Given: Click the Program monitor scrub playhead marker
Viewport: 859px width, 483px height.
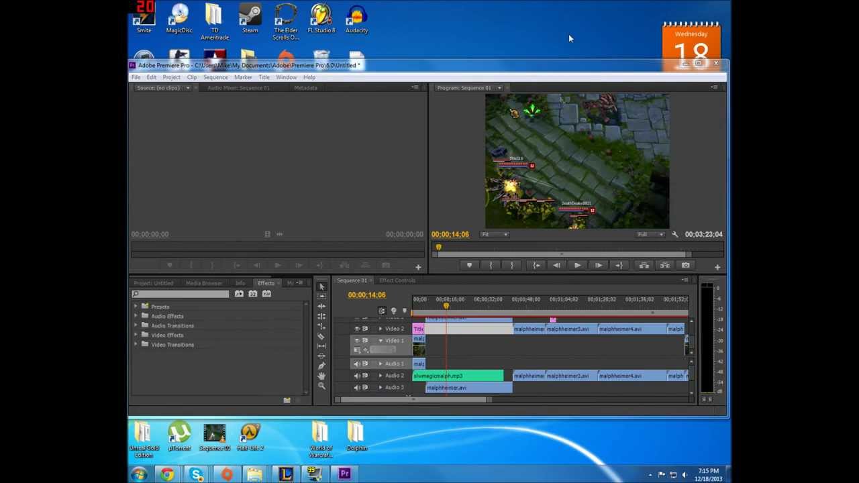Looking at the screenshot, I should 438,248.
